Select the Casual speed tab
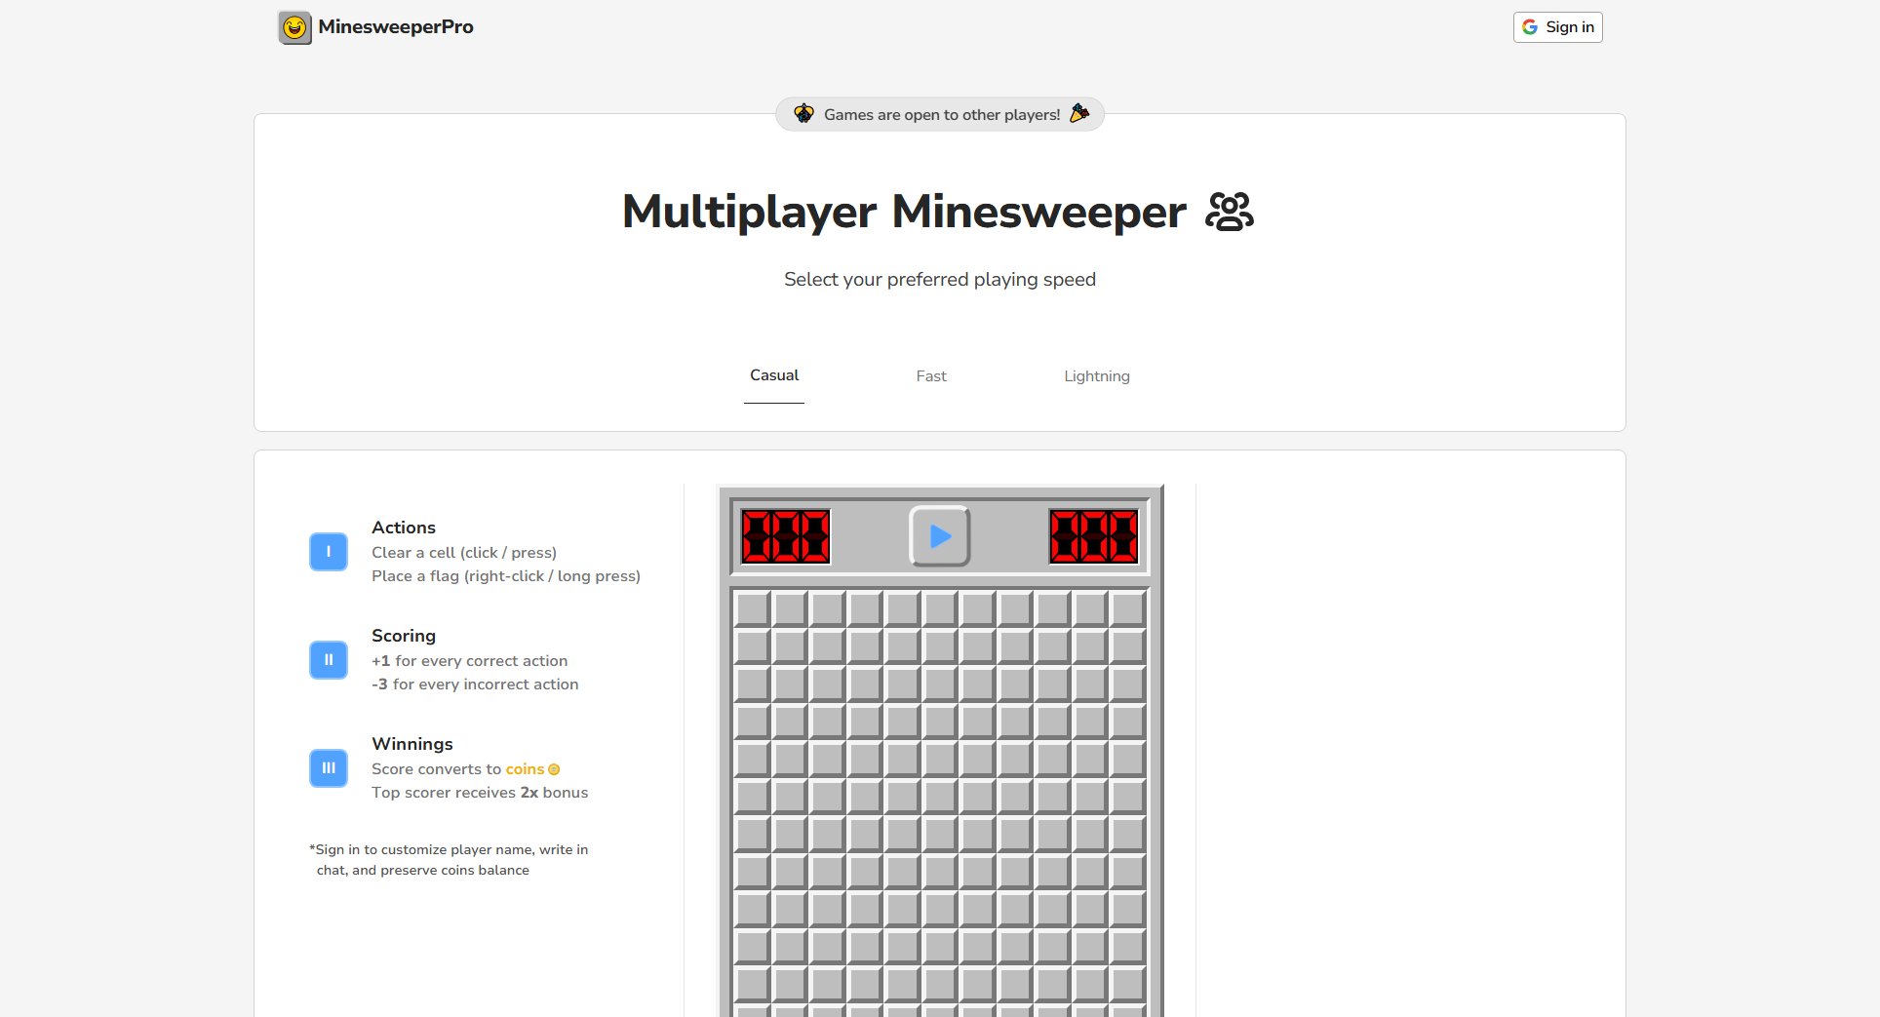This screenshot has height=1017, width=1880. point(774,375)
